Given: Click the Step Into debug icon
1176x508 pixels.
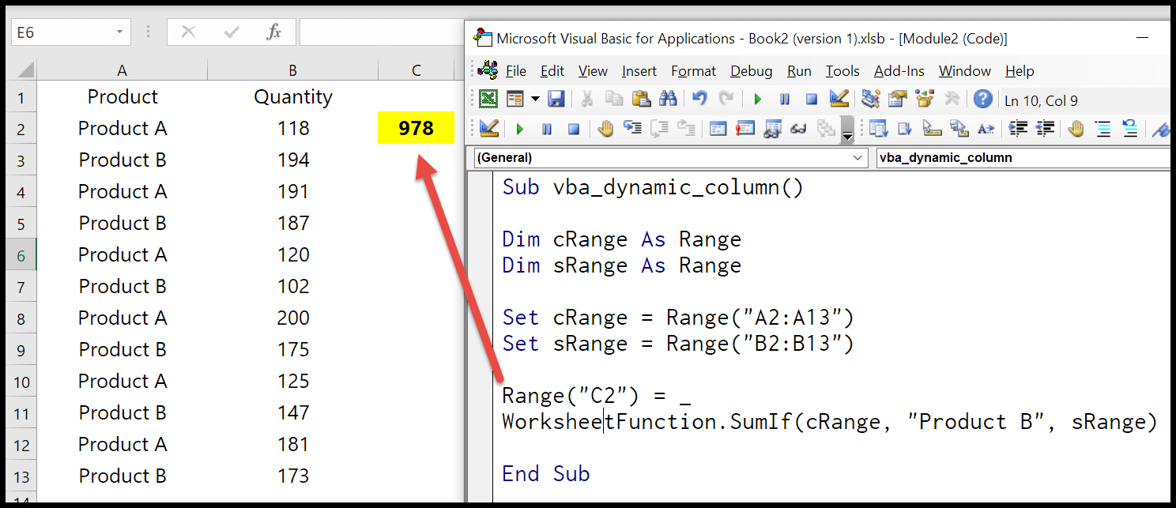Looking at the screenshot, I should tap(634, 128).
